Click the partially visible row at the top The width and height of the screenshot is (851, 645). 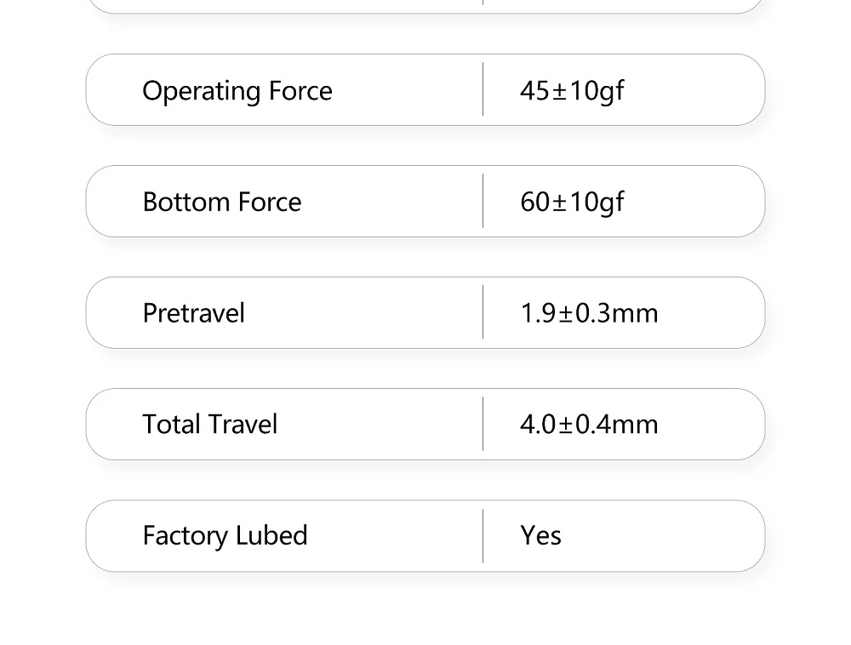[425, 5]
